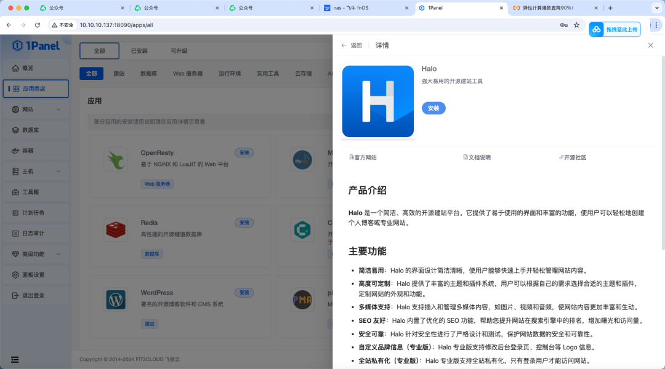Filter apps by Web 服务器 category
Screen dimensions: 665x369
coord(187,74)
